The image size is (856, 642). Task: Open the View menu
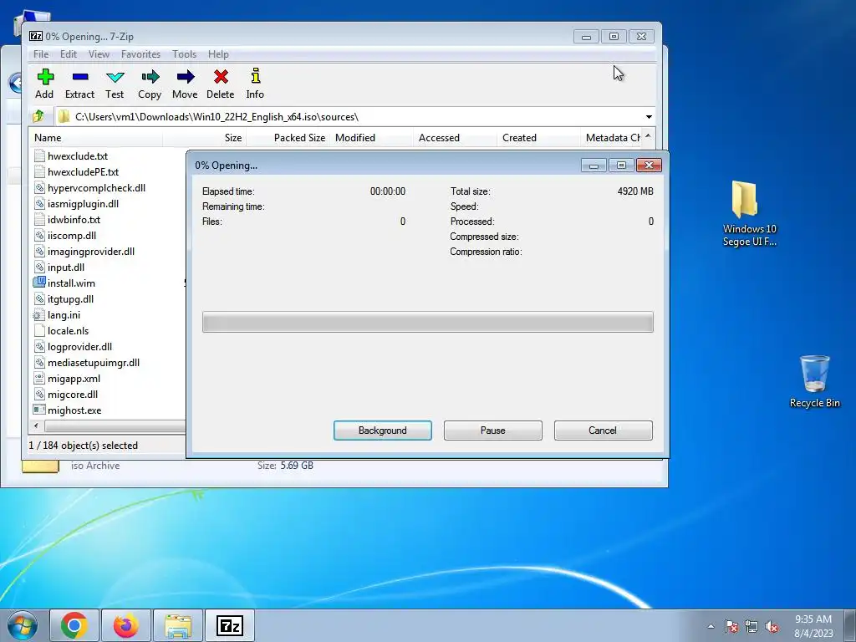click(99, 54)
